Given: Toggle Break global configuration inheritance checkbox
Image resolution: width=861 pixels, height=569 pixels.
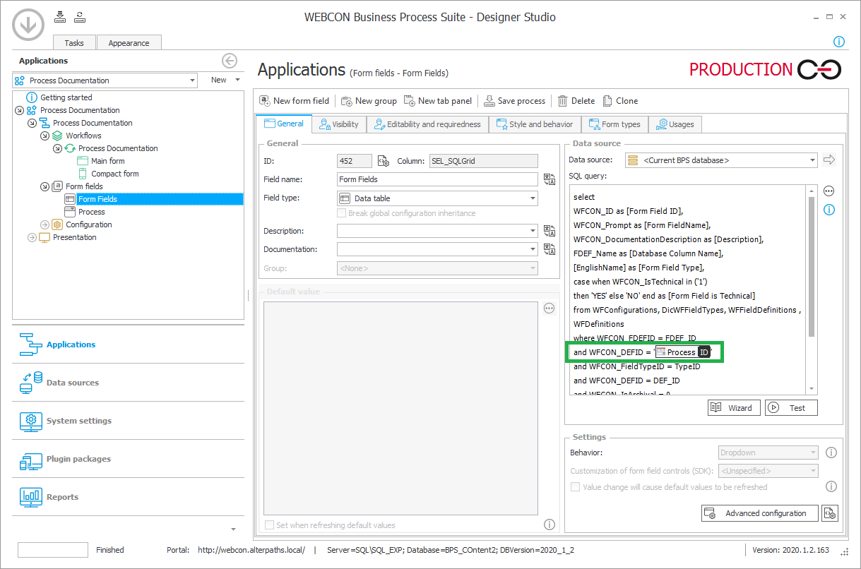Looking at the screenshot, I should point(342,213).
